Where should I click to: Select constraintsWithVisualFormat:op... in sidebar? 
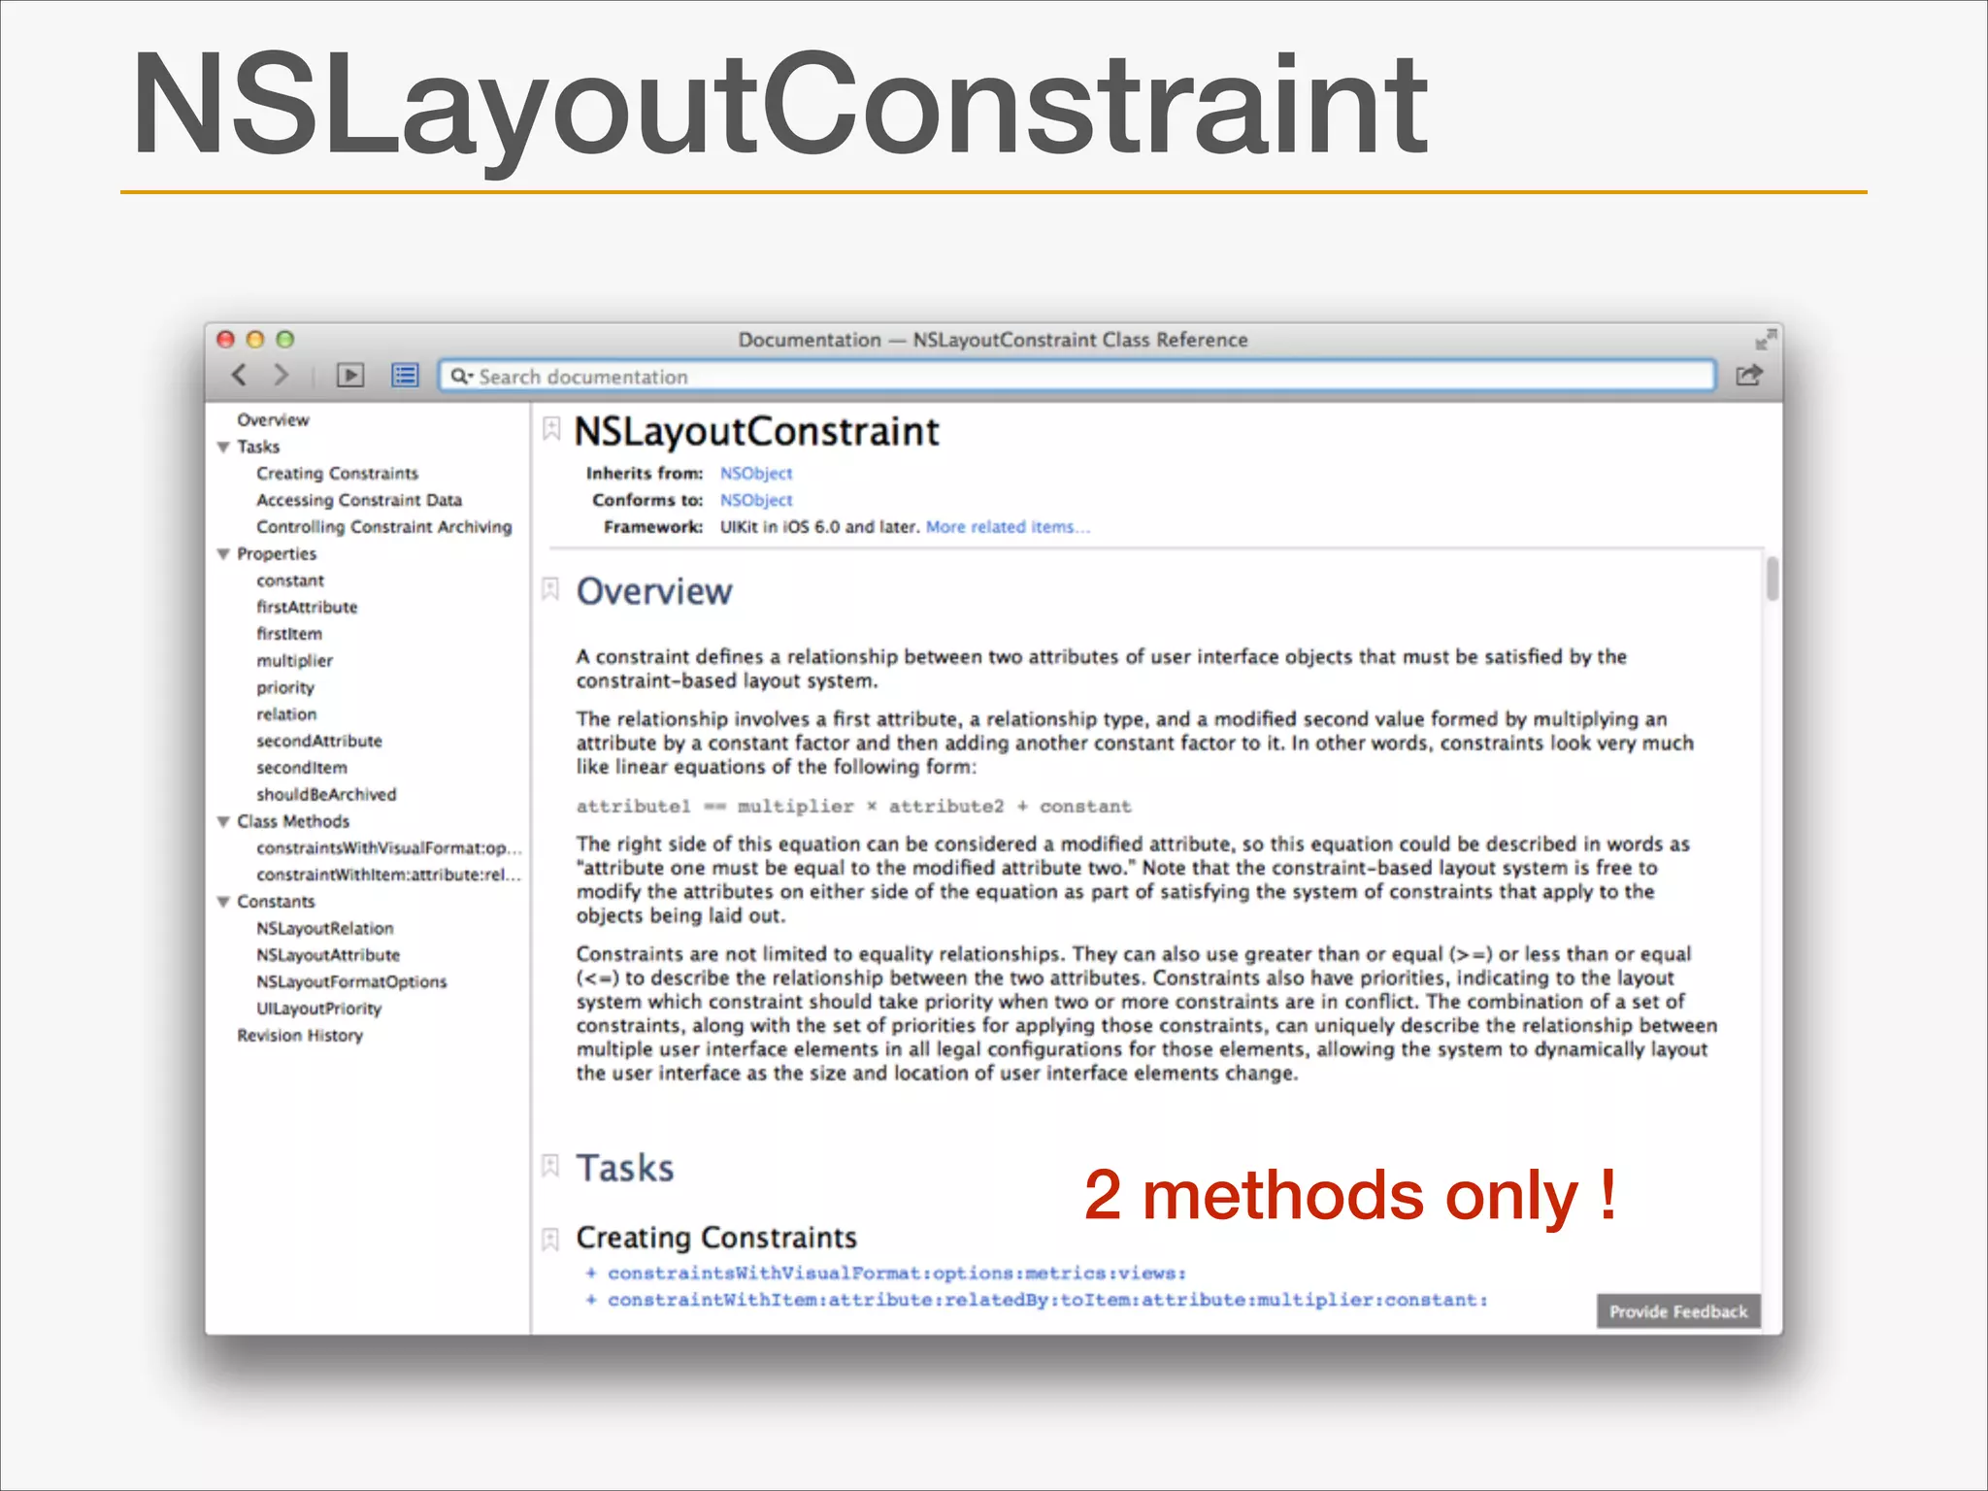tap(389, 848)
